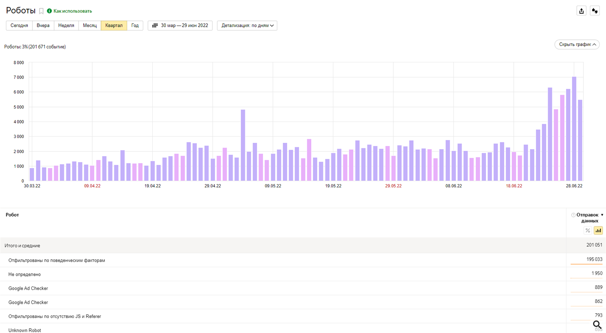The width and height of the screenshot is (606, 333).
Task: Click the export/share report icon
Action: pyautogui.click(x=581, y=11)
